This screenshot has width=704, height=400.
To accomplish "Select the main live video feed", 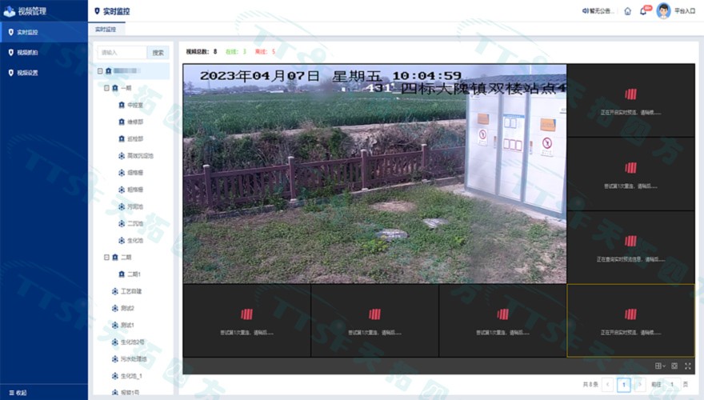I will (x=374, y=174).
